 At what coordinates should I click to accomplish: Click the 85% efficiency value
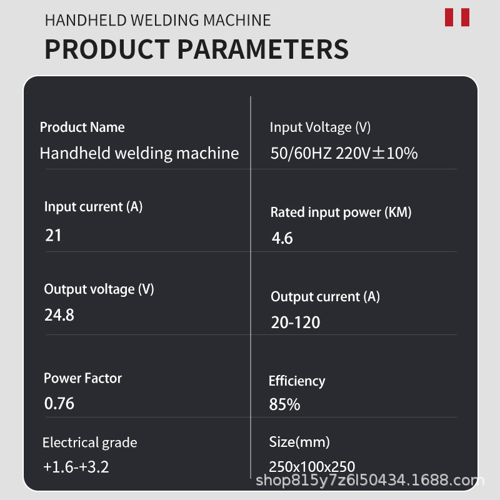tap(284, 404)
